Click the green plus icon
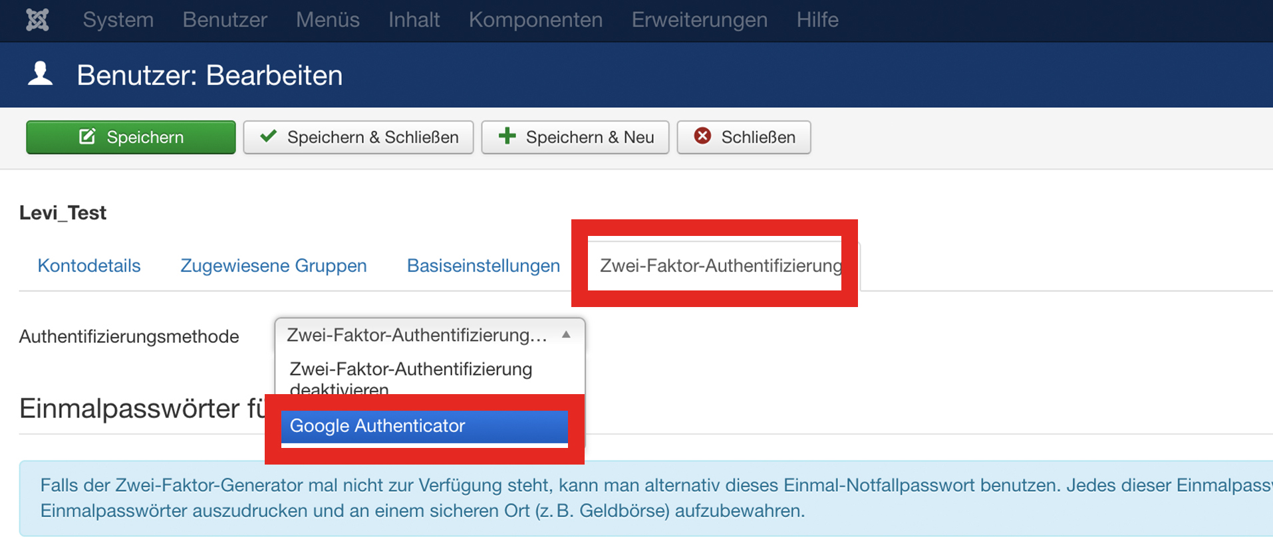1273x539 pixels. click(x=507, y=136)
